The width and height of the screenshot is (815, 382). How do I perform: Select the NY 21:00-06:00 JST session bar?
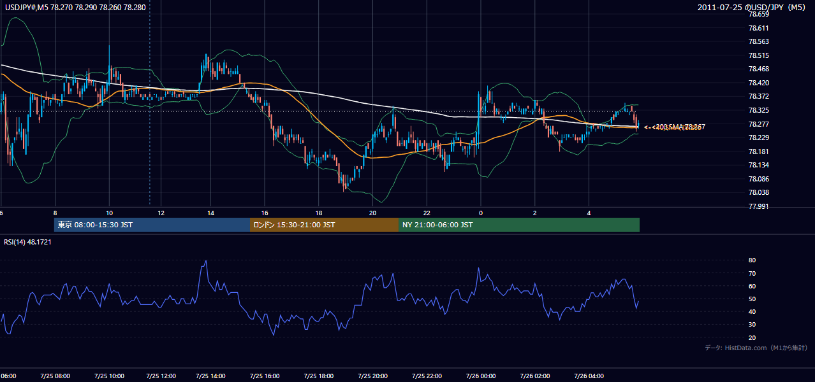[x=519, y=225]
